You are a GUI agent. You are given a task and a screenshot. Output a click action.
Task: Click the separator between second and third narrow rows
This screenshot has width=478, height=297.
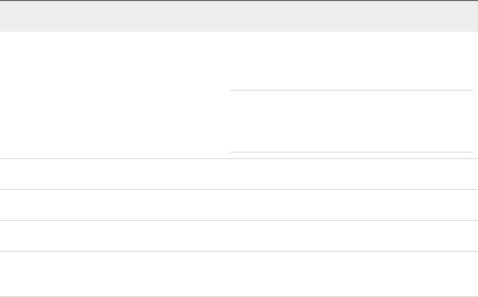pos(239,220)
